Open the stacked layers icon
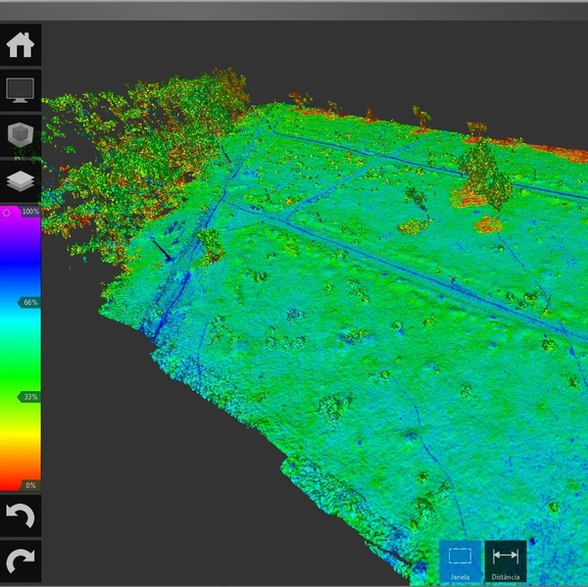Viewport: 588px width, 587px height. pos(20,181)
